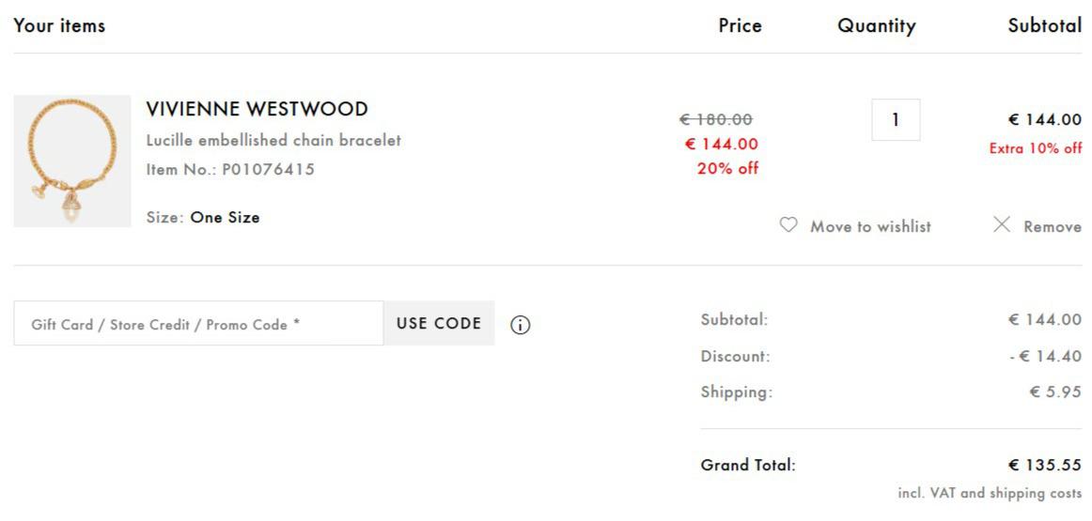This screenshot has width=1092, height=521.
Task: Click the Item No. P01076415 text
Action: [230, 170]
